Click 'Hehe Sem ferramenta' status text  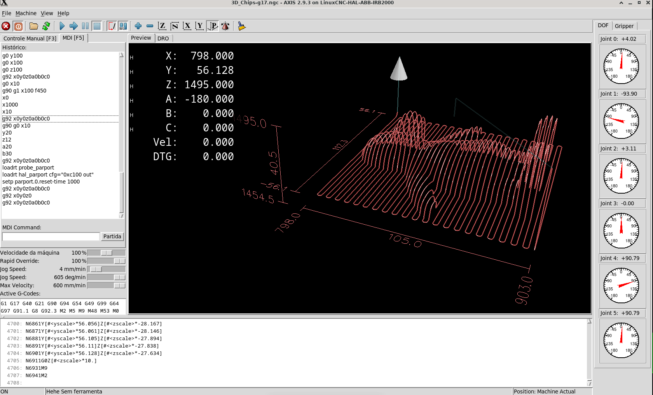pos(74,392)
